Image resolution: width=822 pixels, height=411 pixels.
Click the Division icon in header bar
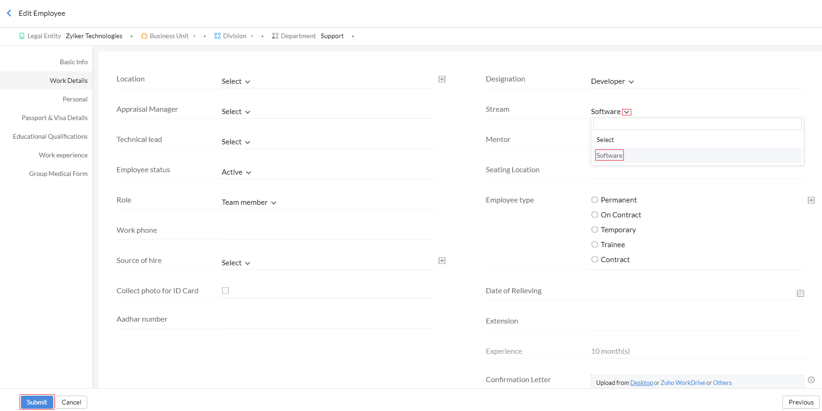point(217,36)
